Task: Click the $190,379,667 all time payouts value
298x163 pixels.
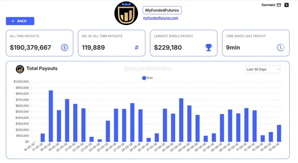Action: [30, 47]
